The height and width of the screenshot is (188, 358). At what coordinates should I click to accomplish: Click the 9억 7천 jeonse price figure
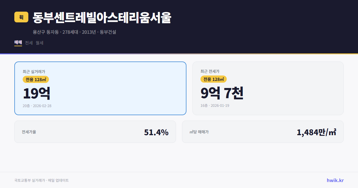(x=223, y=93)
